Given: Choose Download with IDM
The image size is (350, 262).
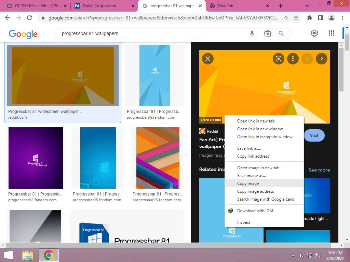Looking at the screenshot, I should [264, 210].
